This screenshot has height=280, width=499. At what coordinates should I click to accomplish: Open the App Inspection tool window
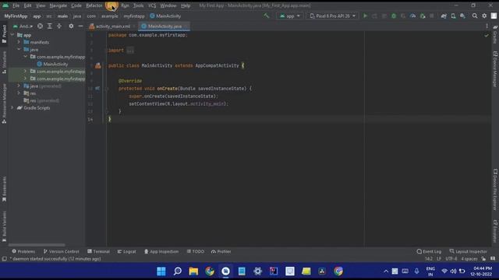pyautogui.click(x=161, y=251)
